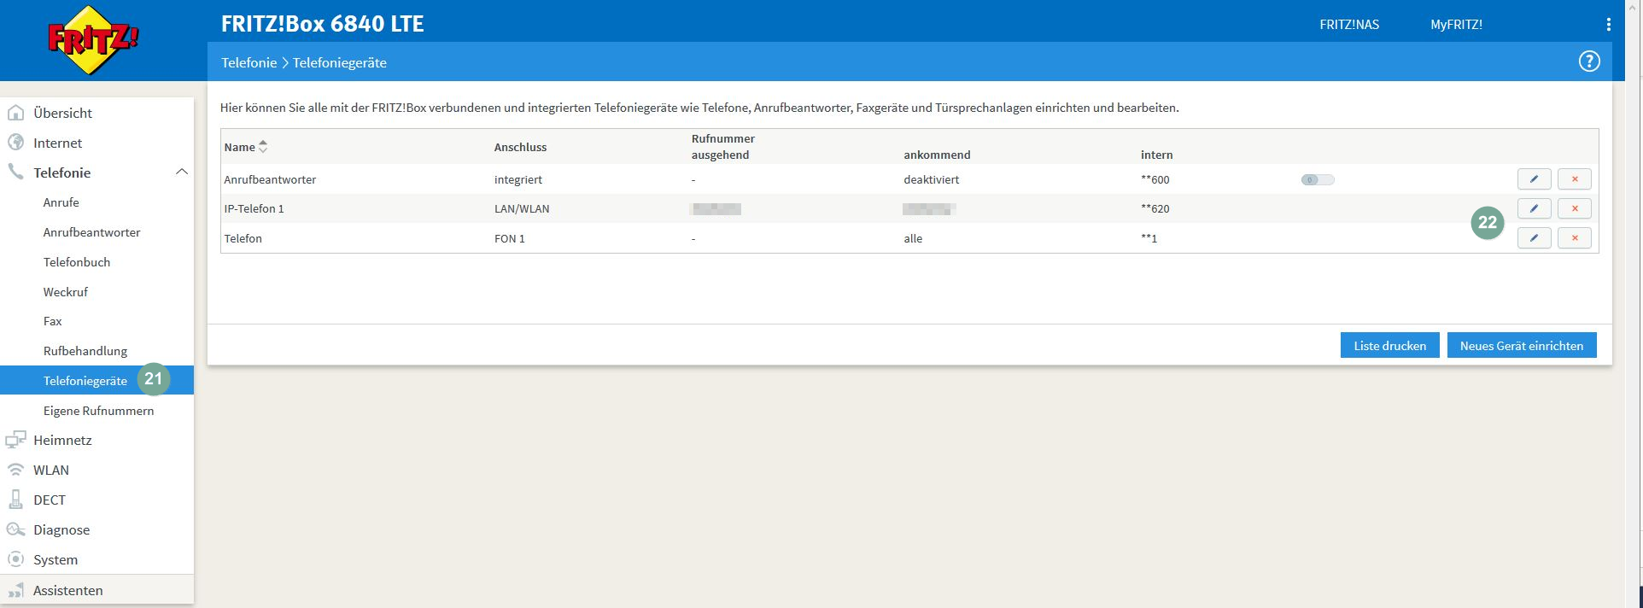
Task: Select Telefoniegeräte submenu item
Action: click(x=96, y=381)
